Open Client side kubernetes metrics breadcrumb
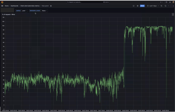 (x=30, y=6)
